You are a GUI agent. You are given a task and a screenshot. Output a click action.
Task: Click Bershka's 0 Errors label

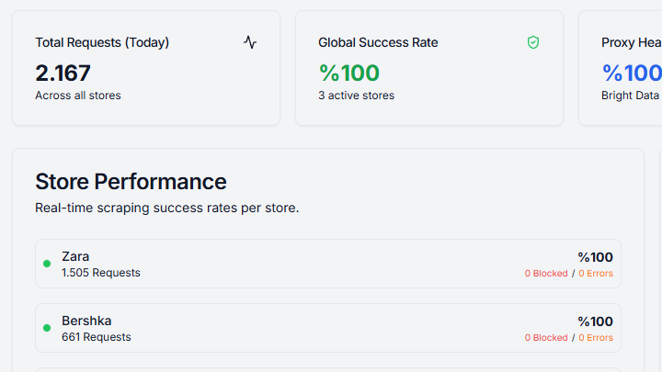click(x=596, y=337)
